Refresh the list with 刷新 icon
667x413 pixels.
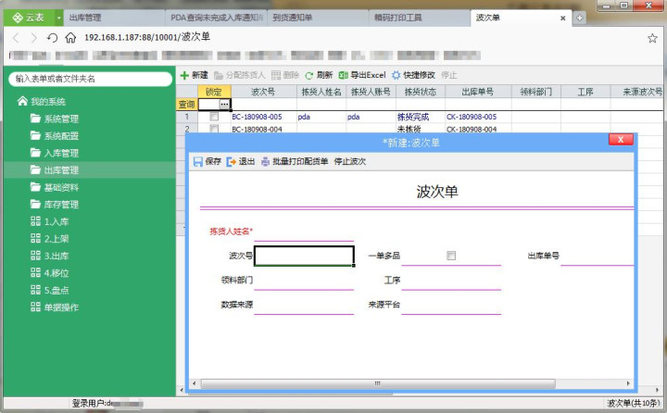click(x=309, y=76)
